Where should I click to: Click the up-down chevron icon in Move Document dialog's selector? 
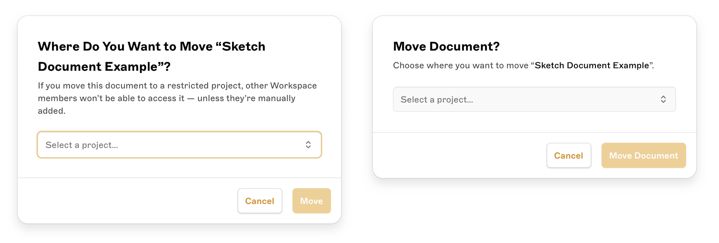tap(663, 99)
